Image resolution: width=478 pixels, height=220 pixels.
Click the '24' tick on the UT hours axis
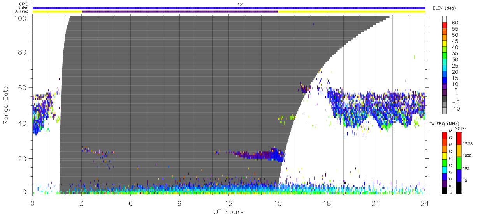425,203
